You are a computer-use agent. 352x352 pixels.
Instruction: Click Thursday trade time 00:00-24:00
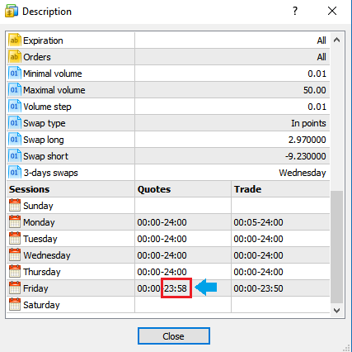click(258, 272)
